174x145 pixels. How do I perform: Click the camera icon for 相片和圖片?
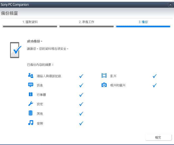pyautogui.click(x=104, y=85)
